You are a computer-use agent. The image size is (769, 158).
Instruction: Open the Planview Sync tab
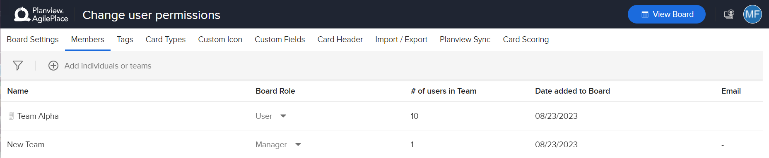[465, 40]
